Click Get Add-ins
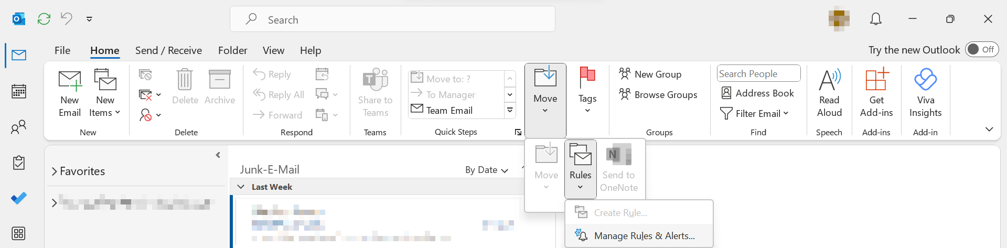This screenshot has height=248, width=1007. 876,93
